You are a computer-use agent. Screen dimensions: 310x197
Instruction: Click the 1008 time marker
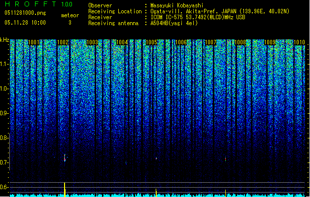pyautogui.click(x=240, y=42)
